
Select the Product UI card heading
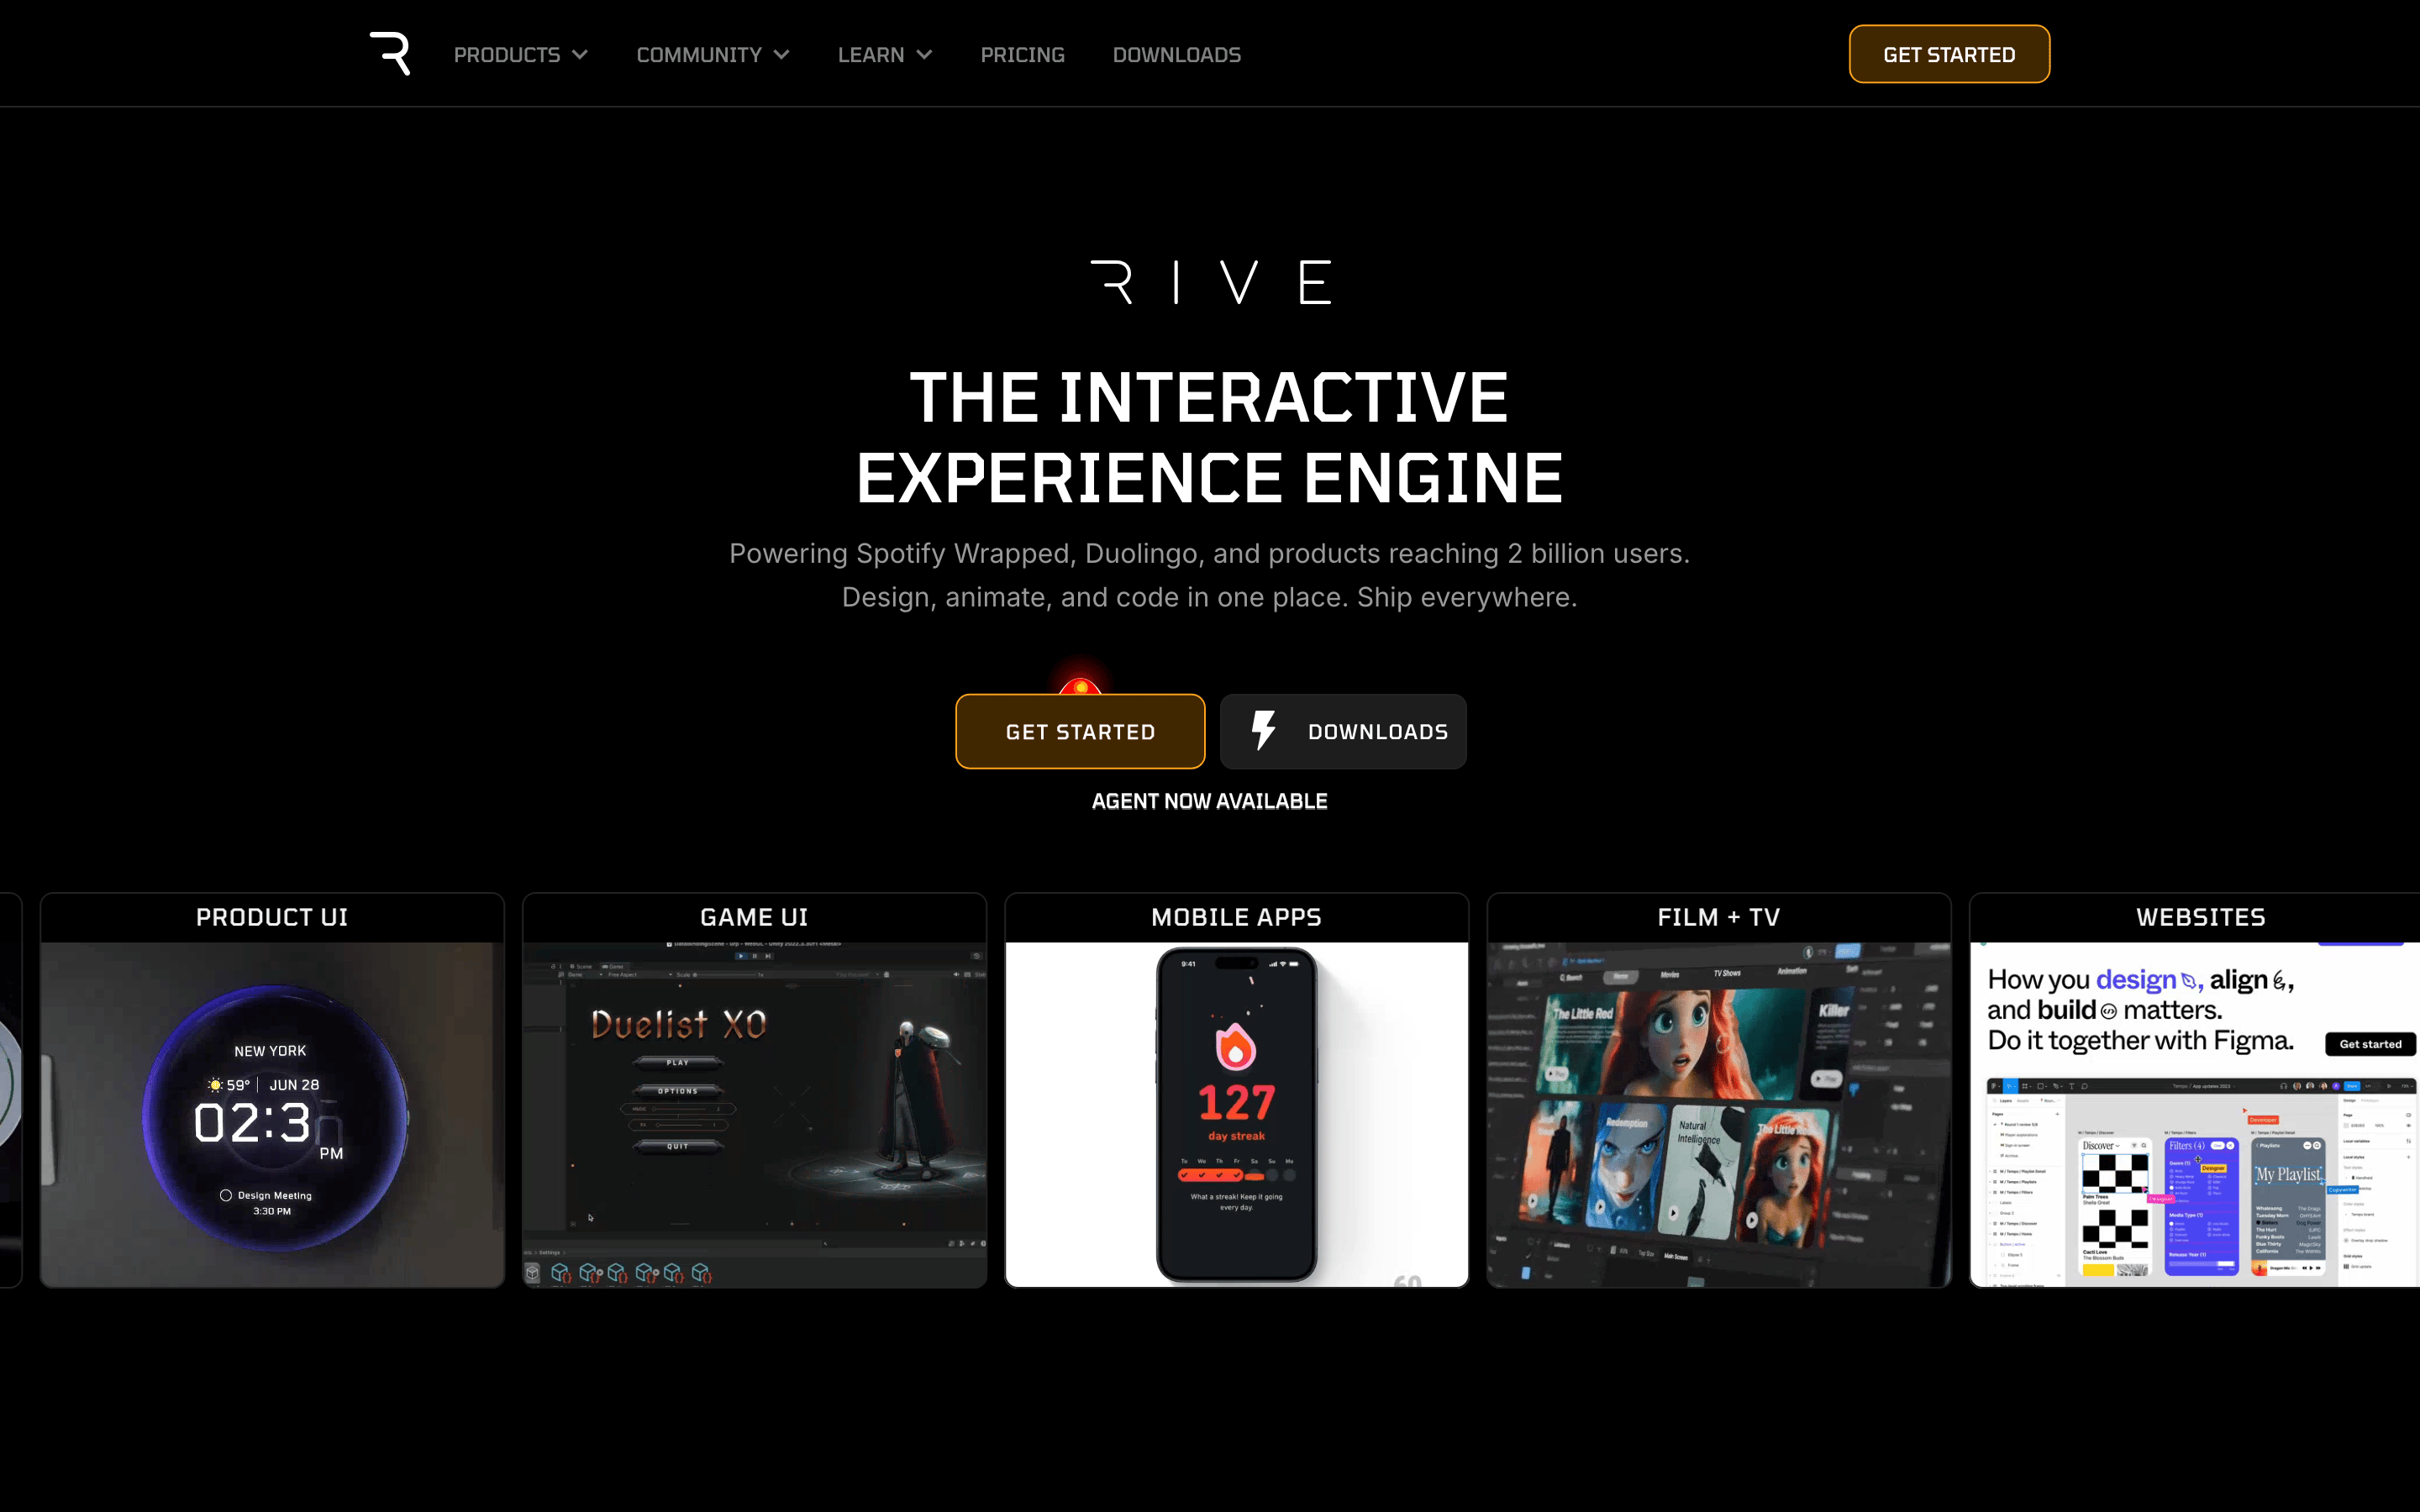pyautogui.click(x=272, y=917)
